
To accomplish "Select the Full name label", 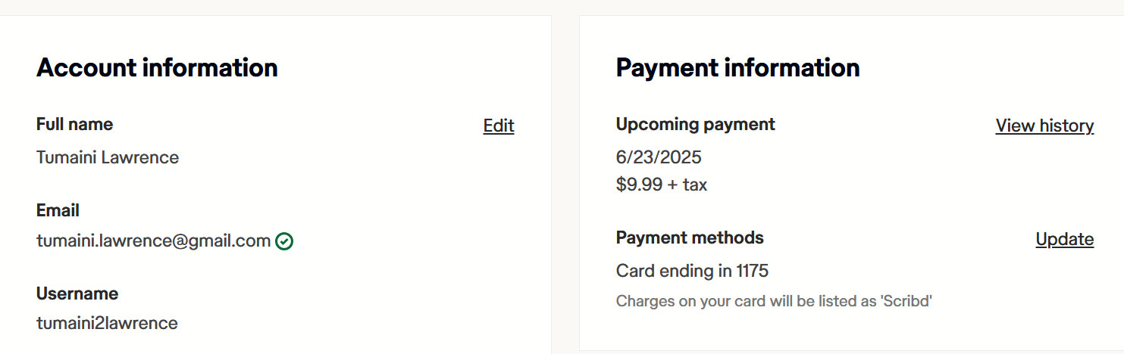I will 74,124.
